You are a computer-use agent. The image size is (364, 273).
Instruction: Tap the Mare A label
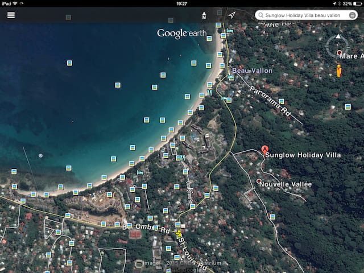click(351, 56)
